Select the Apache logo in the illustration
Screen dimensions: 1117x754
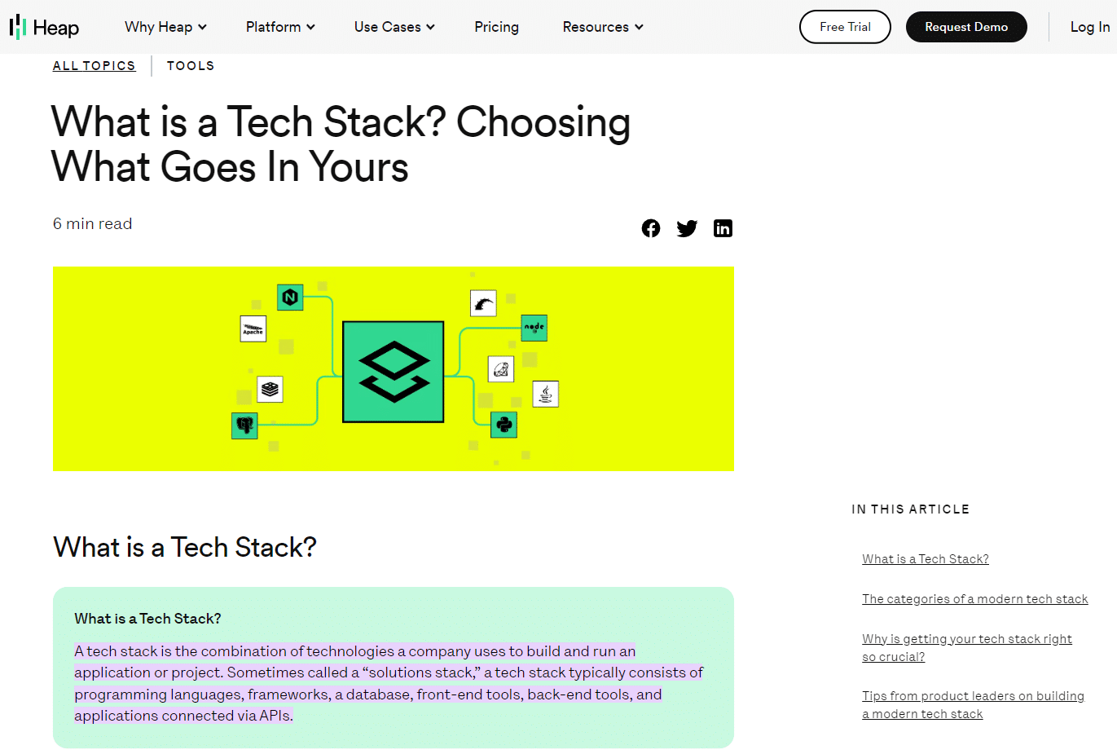pos(253,328)
